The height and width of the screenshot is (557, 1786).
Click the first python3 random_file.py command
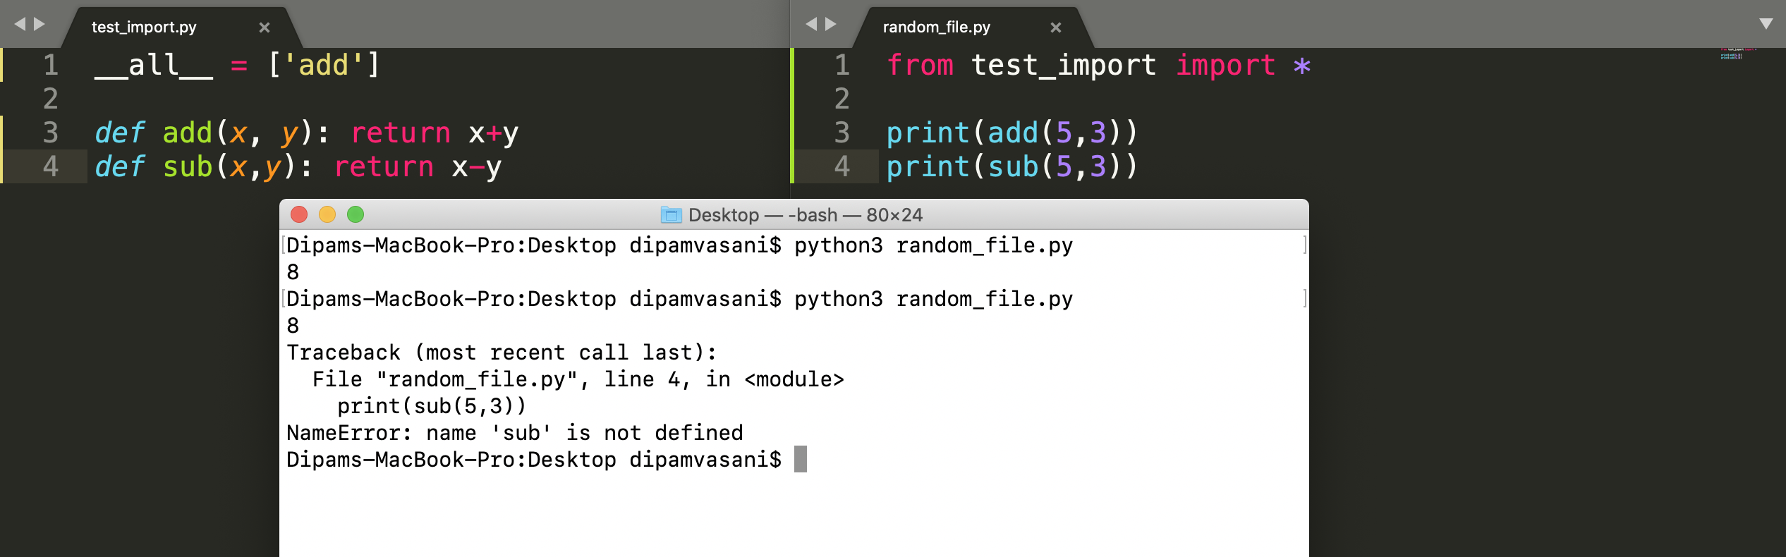click(933, 246)
